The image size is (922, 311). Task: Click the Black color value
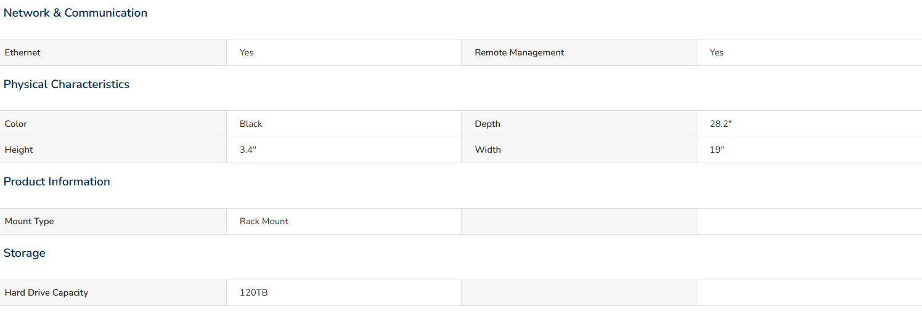(x=251, y=124)
